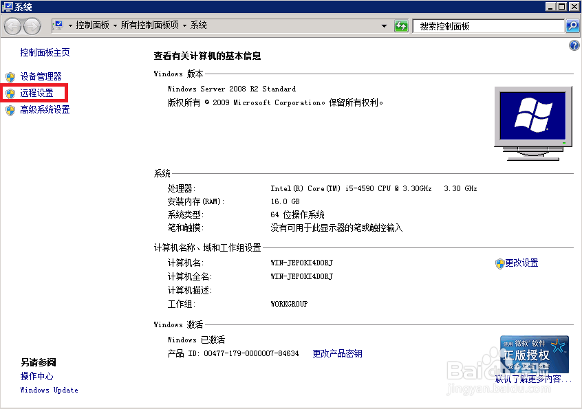Open 高级系统设置 link
Screen dimensions: 582x409
pos(45,109)
